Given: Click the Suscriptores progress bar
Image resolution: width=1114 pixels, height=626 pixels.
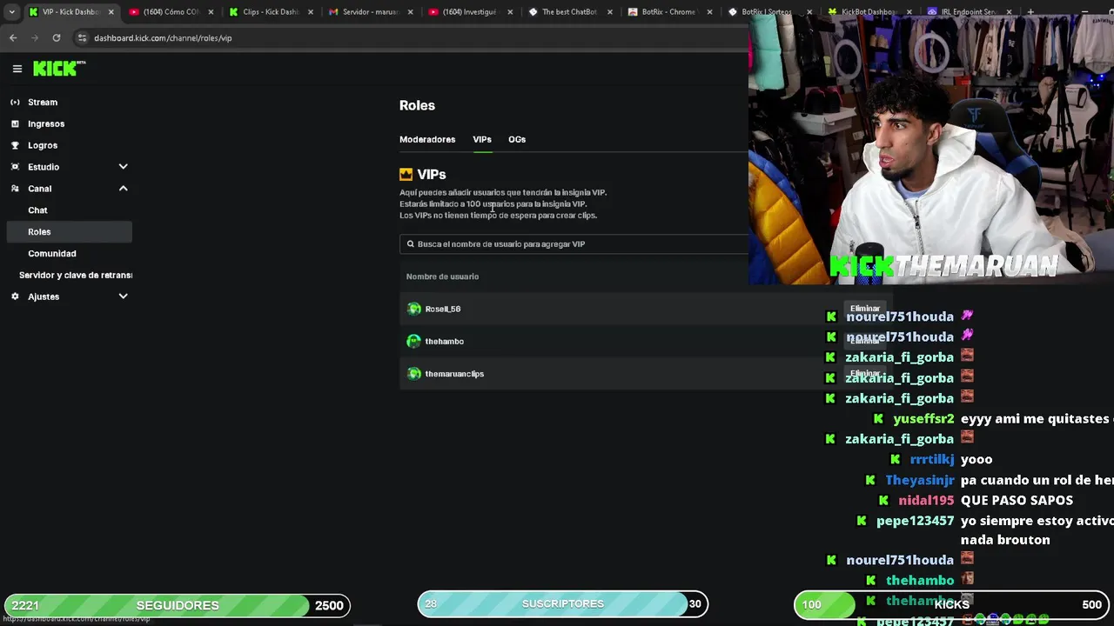Looking at the screenshot, I should 562,603.
